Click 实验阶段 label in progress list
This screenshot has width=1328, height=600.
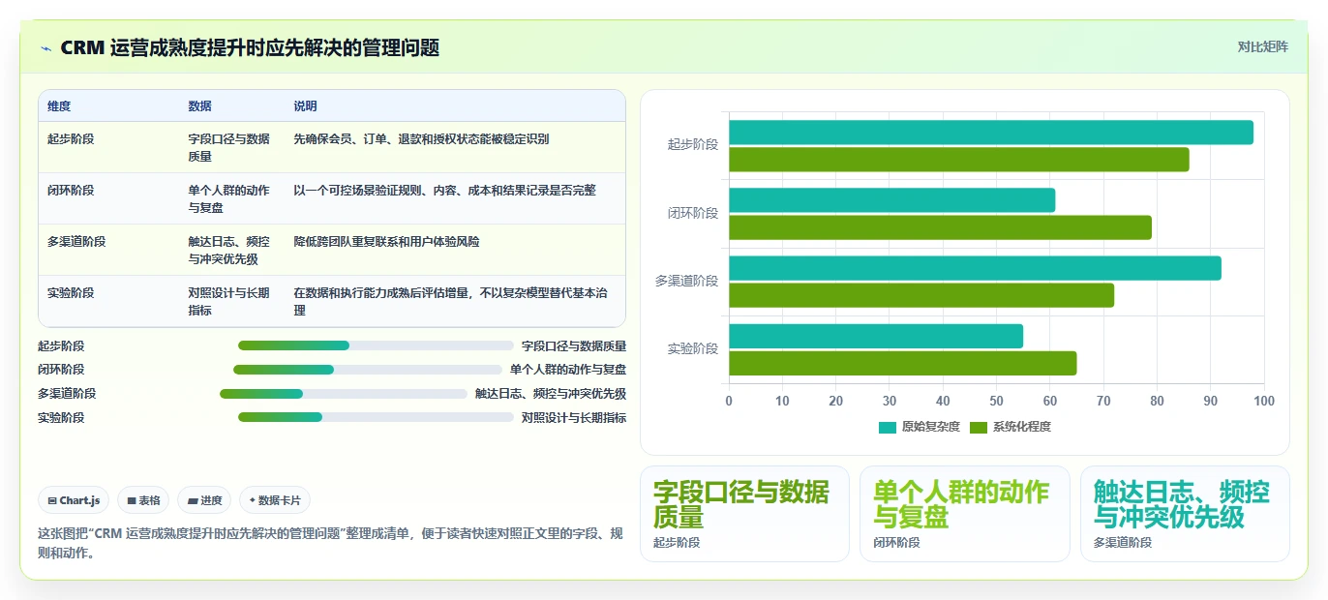pyautogui.click(x=61, y=418)
